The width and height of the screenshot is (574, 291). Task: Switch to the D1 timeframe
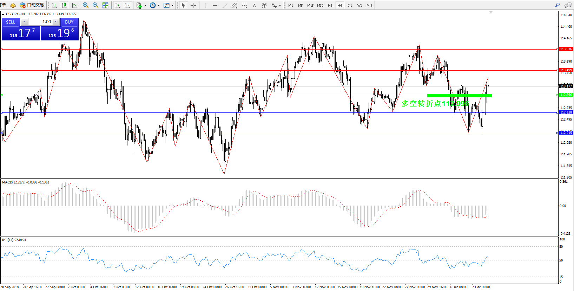click(x=350, y=5)
